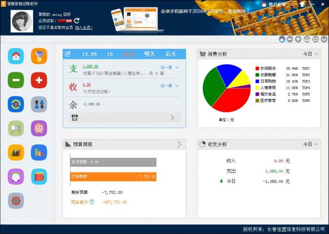Screen dimensions: 329x234
Task: Open the orange bar chart statistics icon
Action: [x=16, y=152]
